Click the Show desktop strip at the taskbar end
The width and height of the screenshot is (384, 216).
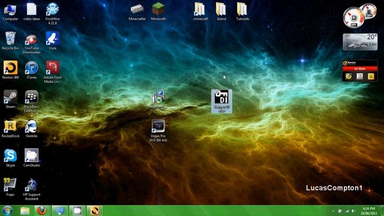click(x=382, y=211)
